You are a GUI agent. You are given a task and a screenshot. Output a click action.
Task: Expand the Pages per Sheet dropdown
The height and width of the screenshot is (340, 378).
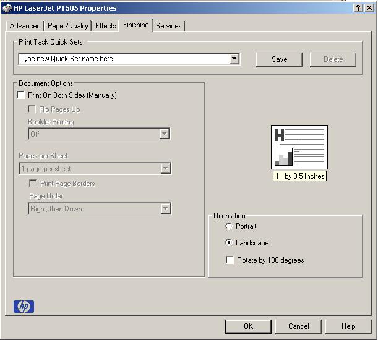pyautogui.click(x=165, y=168)
